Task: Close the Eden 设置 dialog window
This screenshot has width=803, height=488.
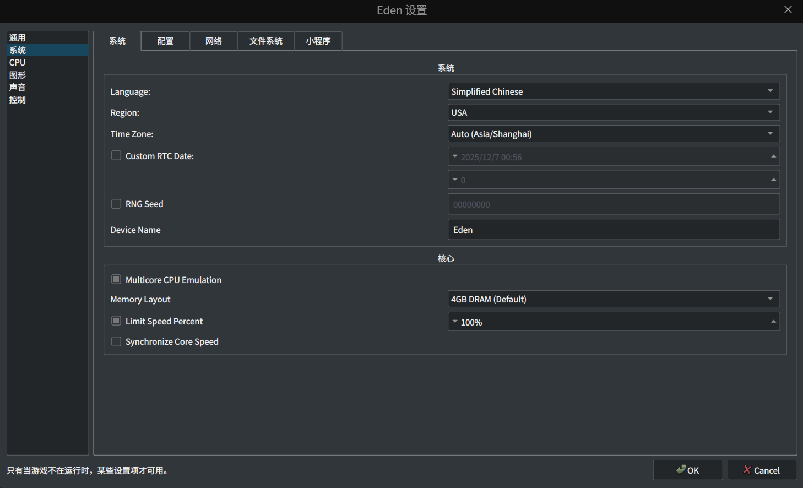Action: pyautogui.click(x=788, y=10)
